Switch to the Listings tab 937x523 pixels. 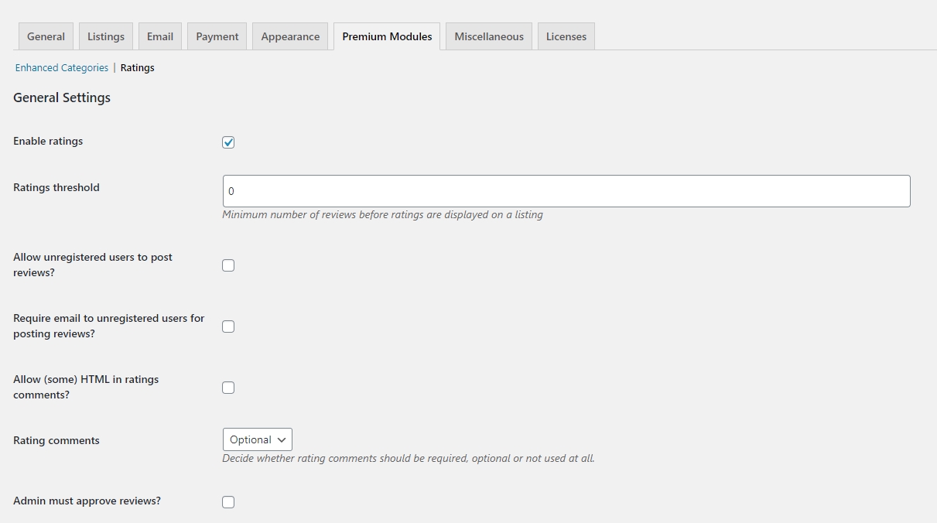pos(106,36)
